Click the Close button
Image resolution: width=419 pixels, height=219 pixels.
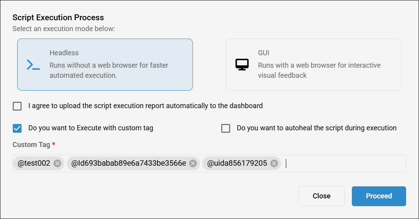coord(321,196)
